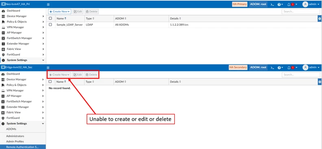Image resolution: width=322 pixels, height=149 pixels.
Task: Open Admin Profiles in HA Secondary sidebar
Action: click(15, 141)
